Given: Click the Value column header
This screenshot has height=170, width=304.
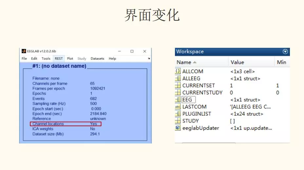Looking at the screenshot, I should coord(237,62).
